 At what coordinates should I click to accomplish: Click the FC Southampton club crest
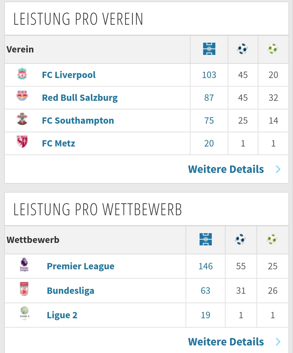(22, 119)
